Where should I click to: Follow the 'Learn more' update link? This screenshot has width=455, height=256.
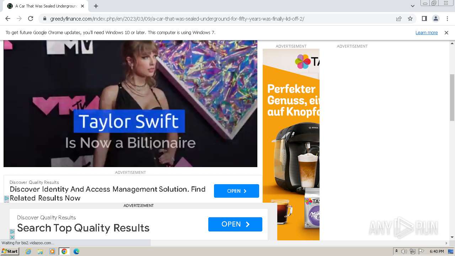click(427, 32)
